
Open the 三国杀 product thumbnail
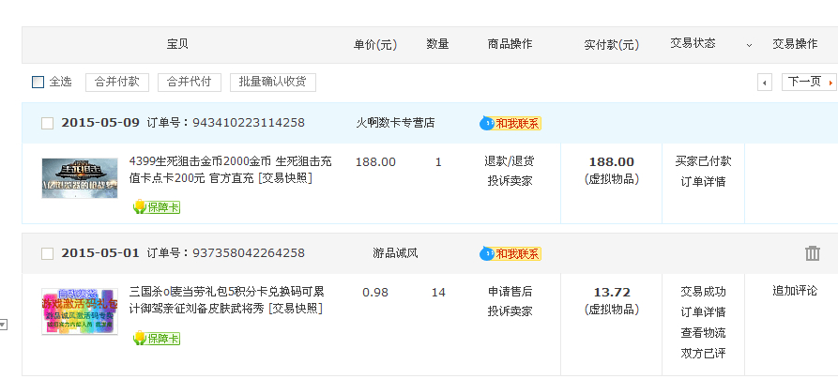coord(80,311)
